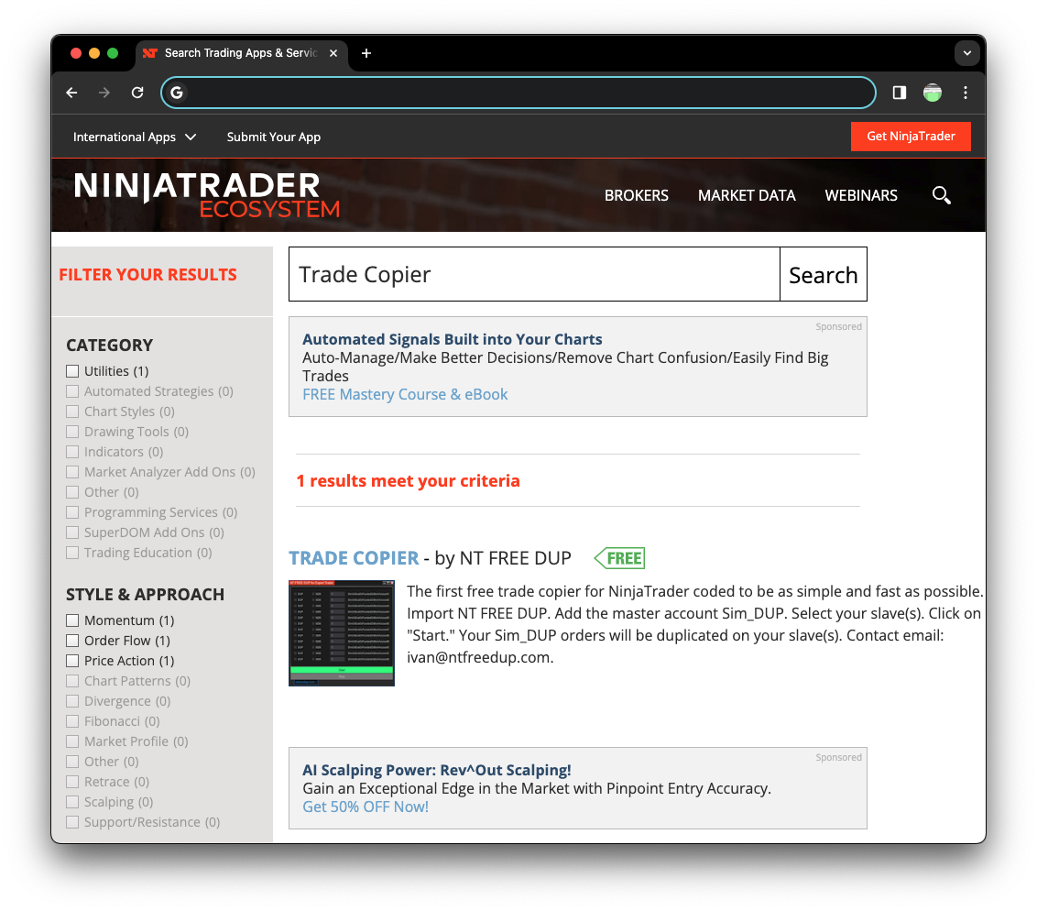1037x911 pixels.
Task: Check the Market Analyzer Add Ons checkbox
Action: pyautogui.click(x=72, y=472)
